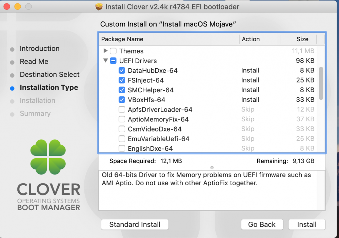Toggle the Themes package checkbox
Image resolution: width=339 pixels, height=238 pixels.
[x=113, y=51]
